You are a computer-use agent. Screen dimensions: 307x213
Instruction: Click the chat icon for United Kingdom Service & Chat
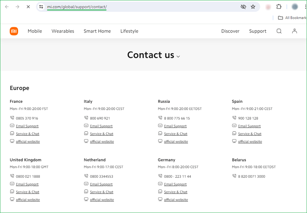pyautogui.click(x=12, y=192)
